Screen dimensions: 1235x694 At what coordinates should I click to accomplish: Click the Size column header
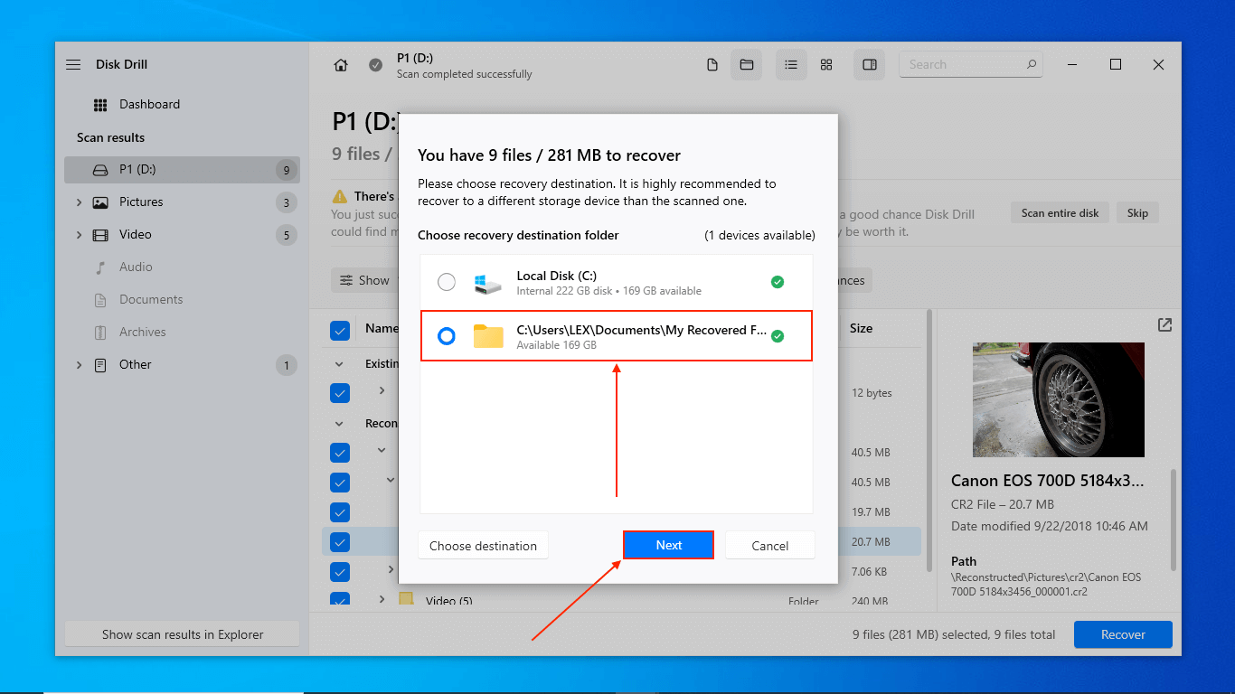pyautogui.click(x=861, y=329)
